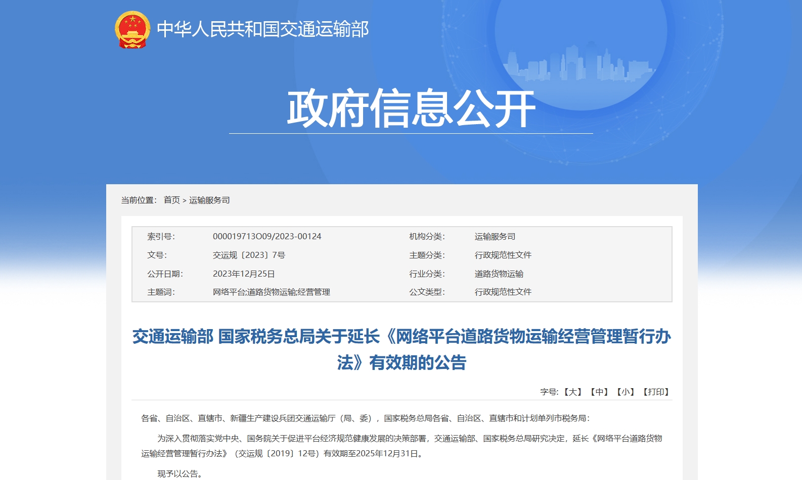
Task: Click the paragraph beginning 为深入贯彻落实党中央
Action: pos(402,446)
